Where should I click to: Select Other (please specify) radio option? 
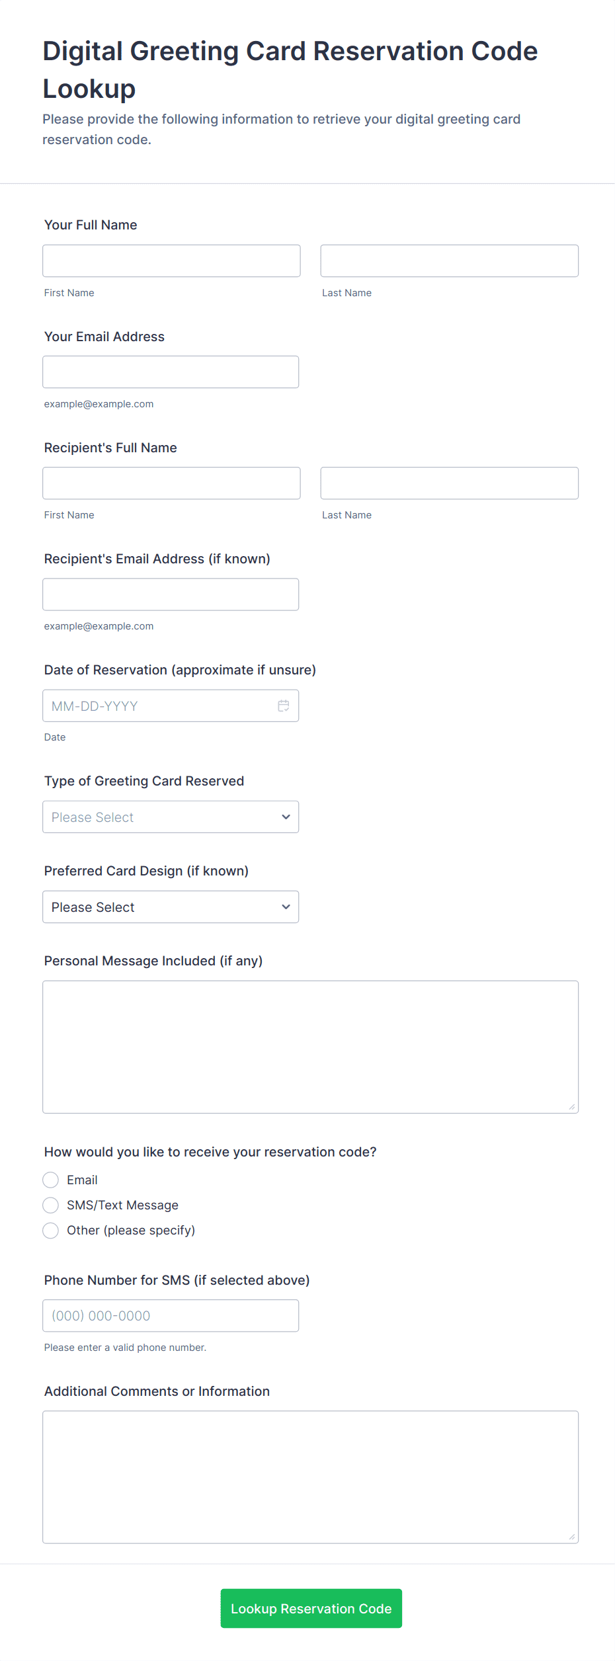[51, 1230]
